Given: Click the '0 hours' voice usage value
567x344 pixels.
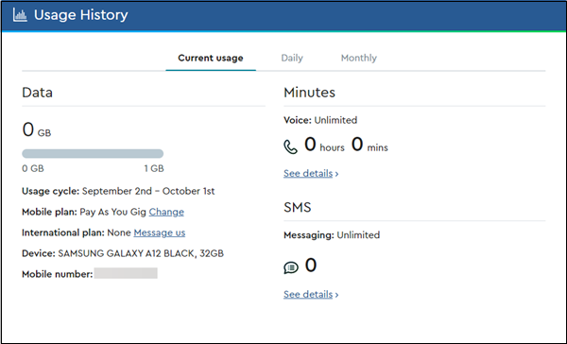Looking at the screenshot, I should coord(324,145).
